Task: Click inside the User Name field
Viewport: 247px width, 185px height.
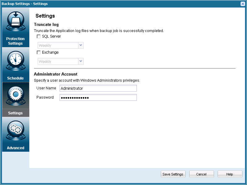Action: tap(98, 88)
